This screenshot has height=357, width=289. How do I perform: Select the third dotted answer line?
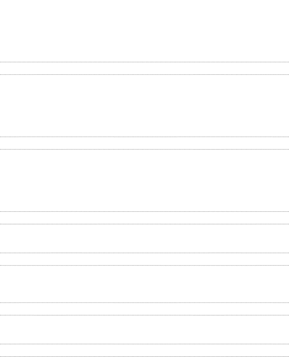click(x=145, y=137)
